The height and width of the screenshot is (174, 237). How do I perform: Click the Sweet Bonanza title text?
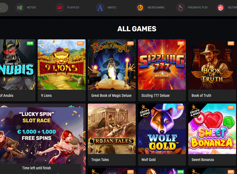tap(203, 160)
